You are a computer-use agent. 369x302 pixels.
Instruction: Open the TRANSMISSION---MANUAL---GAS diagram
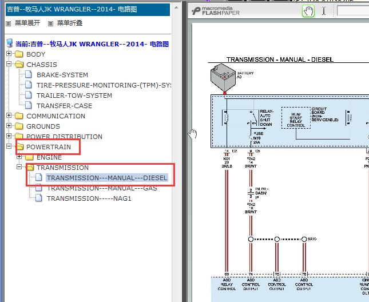[102, 188]
